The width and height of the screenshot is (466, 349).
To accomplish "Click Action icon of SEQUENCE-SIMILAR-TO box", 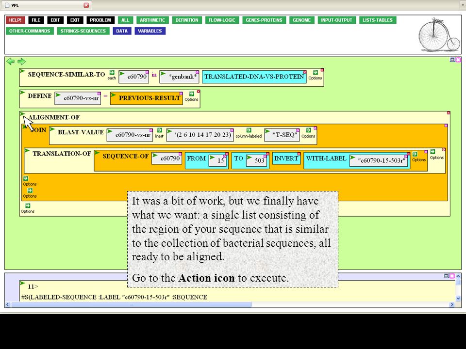I will coord(23,71).
